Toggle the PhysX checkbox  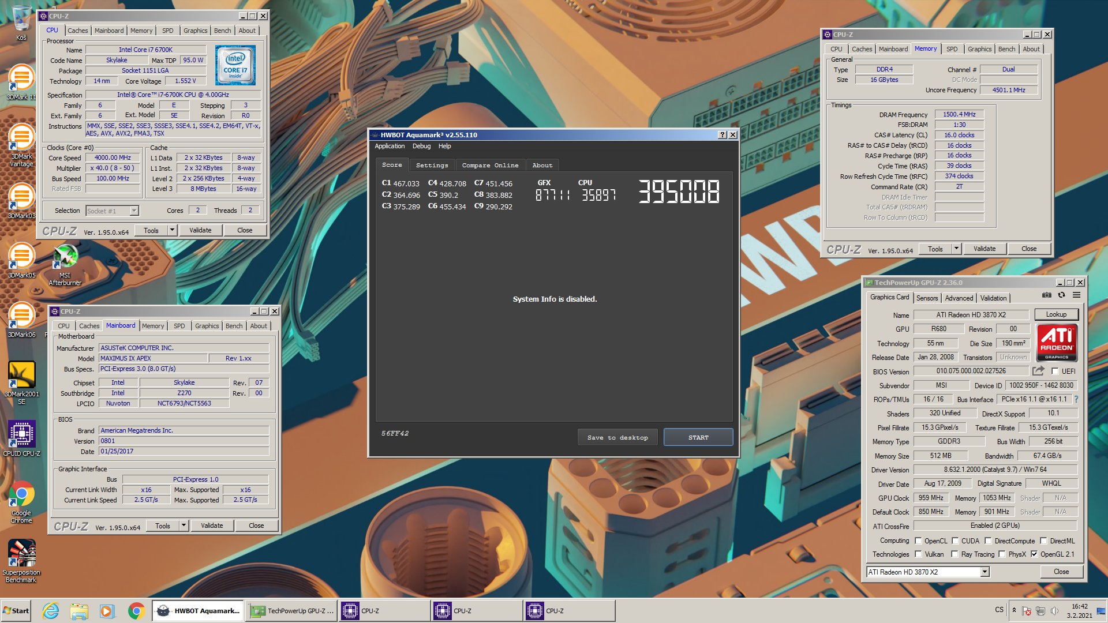click(x=1002, y=554)
